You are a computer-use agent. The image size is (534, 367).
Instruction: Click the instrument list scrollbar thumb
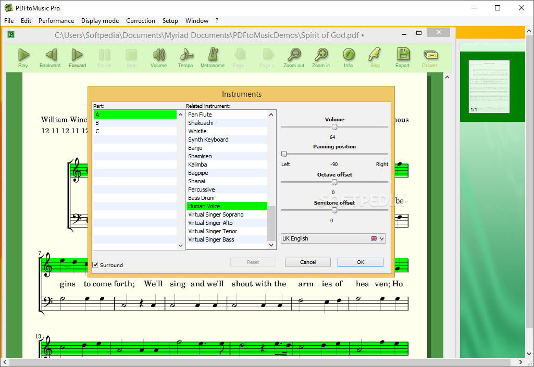pyautogui.click(x=271, y=223)
